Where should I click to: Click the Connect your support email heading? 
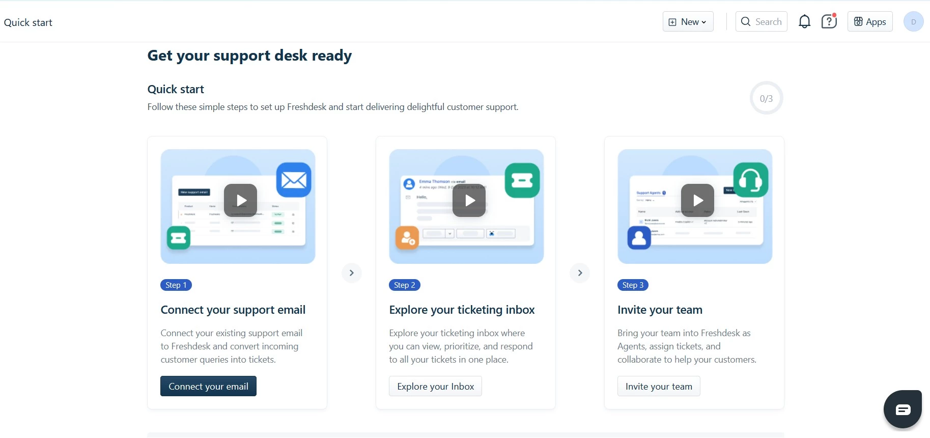click(233, 310)
